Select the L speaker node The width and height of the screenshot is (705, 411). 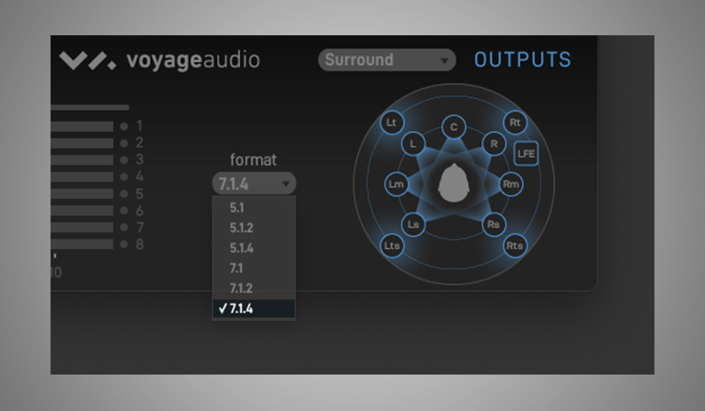pyautogui.click(x=413, y=144)
